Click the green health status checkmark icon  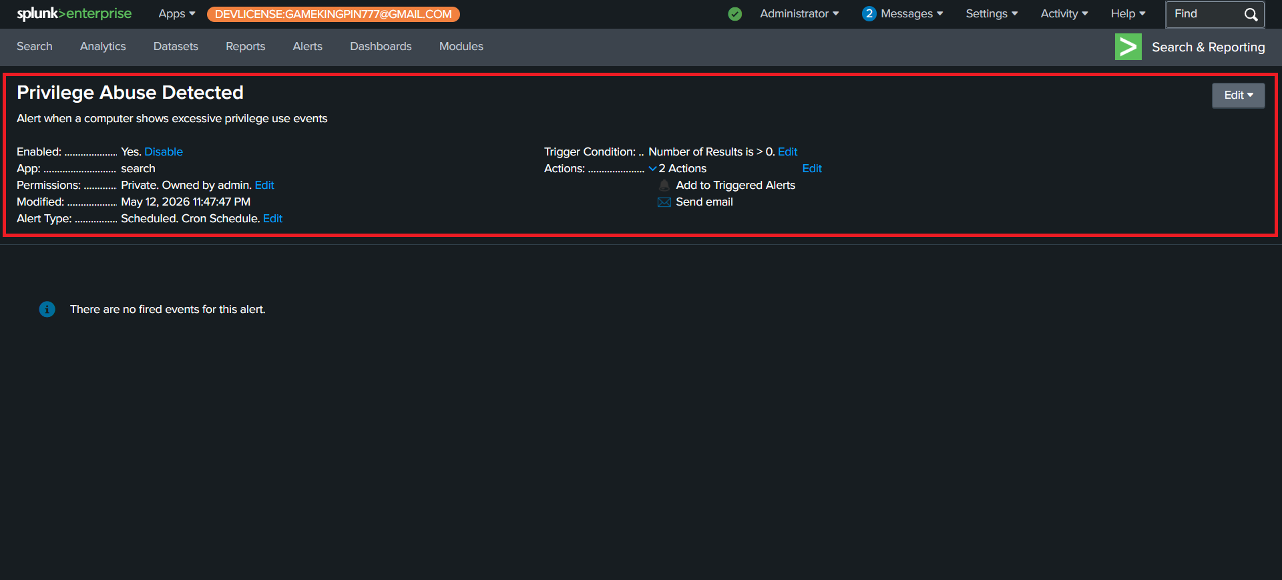[x=735, y=14]
